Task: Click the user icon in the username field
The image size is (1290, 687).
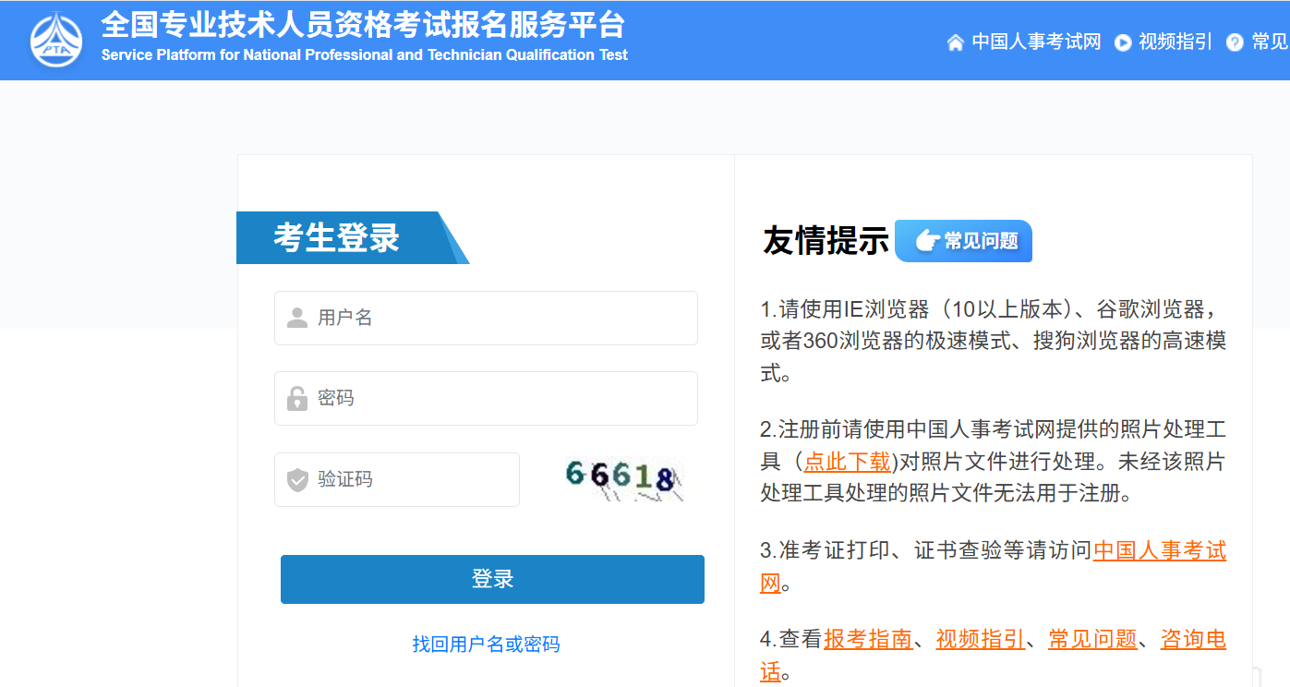Action: pyautogui.click(x=295, y=318)
